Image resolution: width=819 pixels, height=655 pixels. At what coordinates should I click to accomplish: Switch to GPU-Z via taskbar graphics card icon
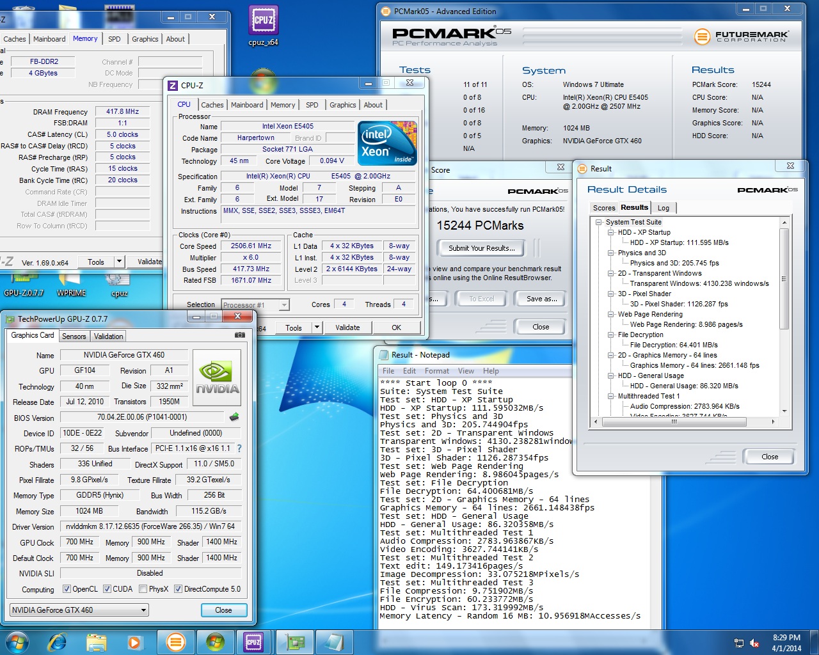pos(294,642)
